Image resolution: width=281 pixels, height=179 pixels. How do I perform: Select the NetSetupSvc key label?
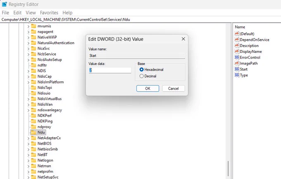click(48, 177)
